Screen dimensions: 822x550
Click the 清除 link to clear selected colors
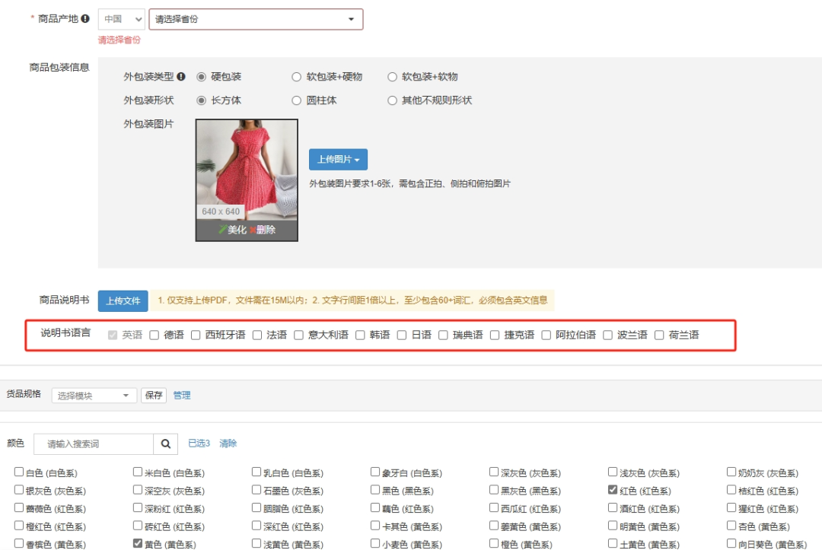(x=227, y=443)
